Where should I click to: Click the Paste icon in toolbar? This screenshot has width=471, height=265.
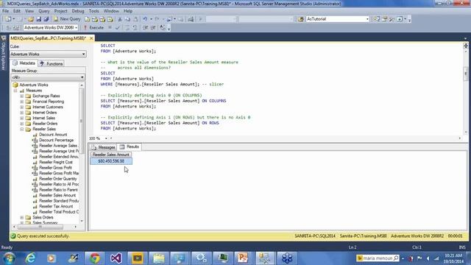(x=135, y=19)
